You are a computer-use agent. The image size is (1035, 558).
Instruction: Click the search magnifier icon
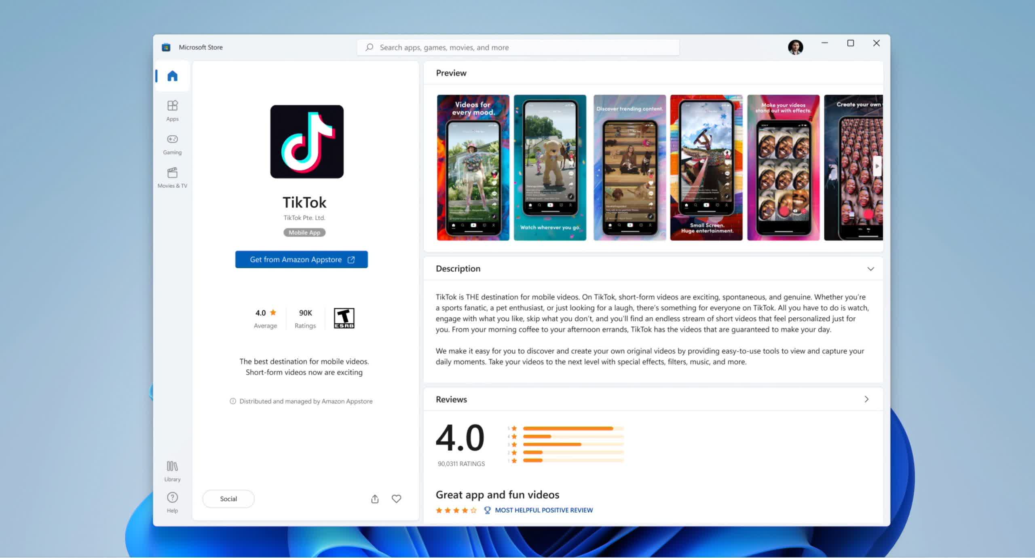tap(369, 47)
